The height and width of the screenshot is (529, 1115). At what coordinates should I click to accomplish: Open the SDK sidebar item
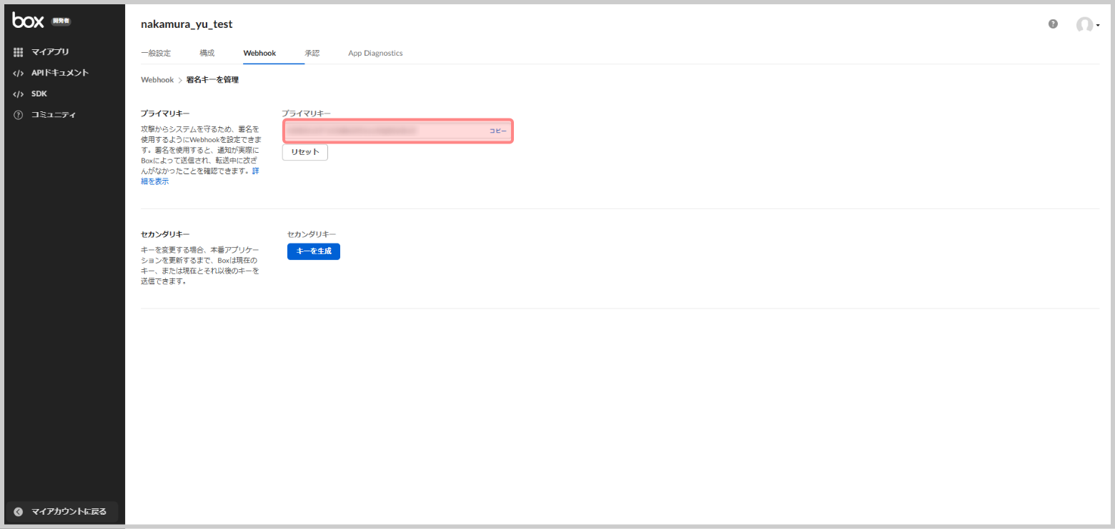39,94
